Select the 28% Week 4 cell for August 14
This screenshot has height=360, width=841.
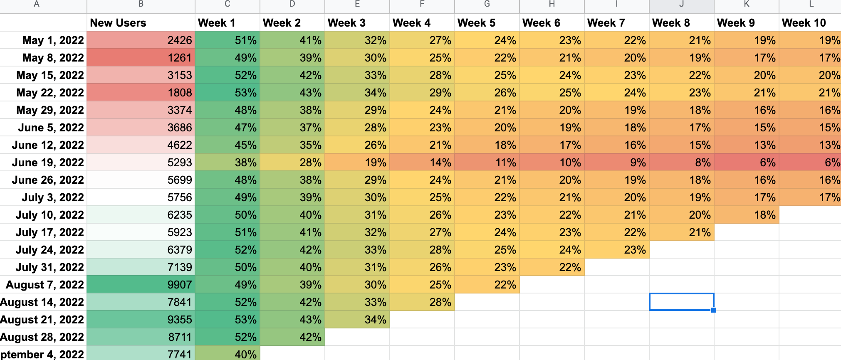point(422,302)
